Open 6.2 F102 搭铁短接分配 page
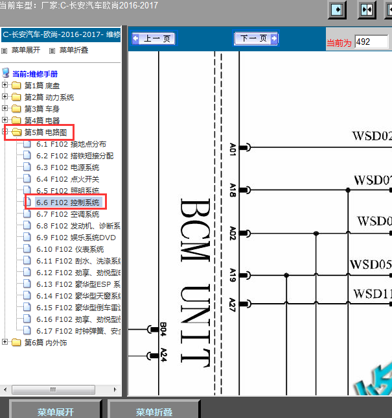 pyautogui.click(x=75, y=156)
